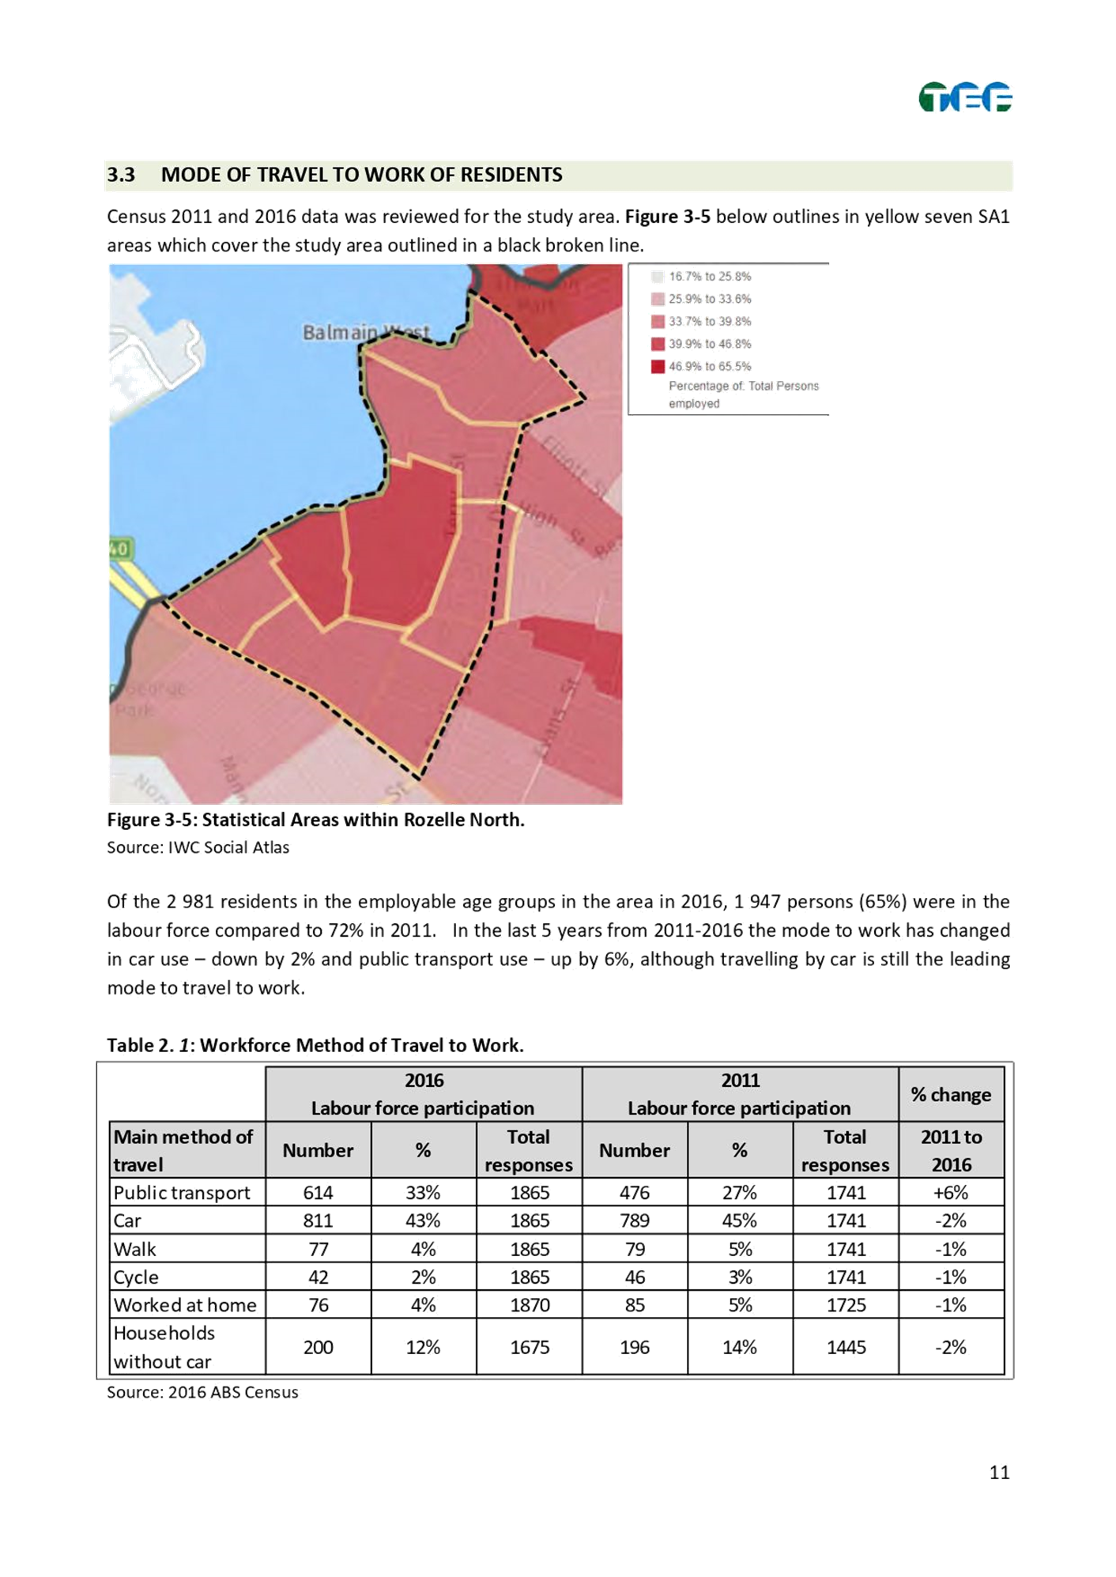Click the Rozelle North statistical areas map
Screen dimensions: 1116x1577
coord(365,534)
